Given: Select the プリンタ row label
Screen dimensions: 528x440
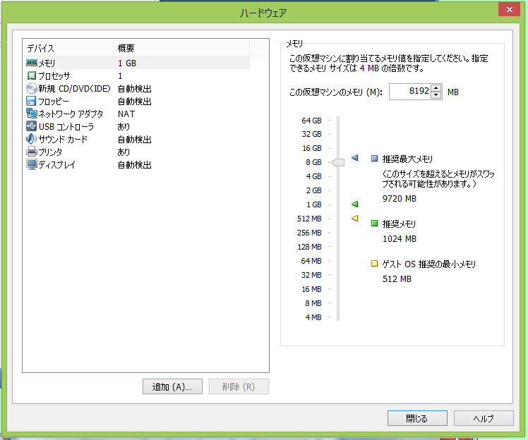Looking at the screenshot, I should (50, 152).
